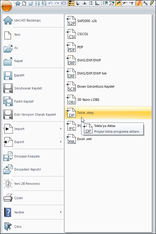This screenshot has height=234, width=156.
Task: Toggle the highlighted layer list toolbar button
Action: (x=71, y=3)
